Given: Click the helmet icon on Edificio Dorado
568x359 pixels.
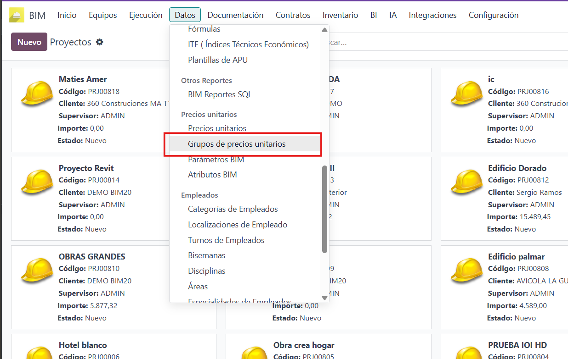Looking at the screenshot, I should (467, 182).
